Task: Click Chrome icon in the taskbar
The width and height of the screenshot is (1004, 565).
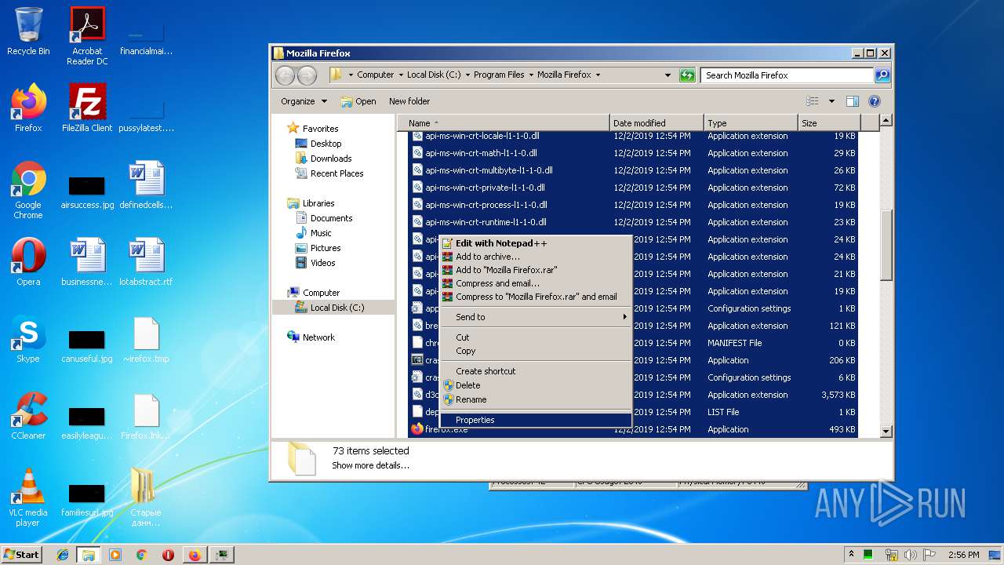Action: coord(142,555)
